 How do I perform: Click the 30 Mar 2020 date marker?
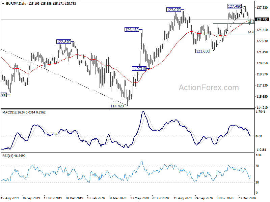(x=117, y=198)
